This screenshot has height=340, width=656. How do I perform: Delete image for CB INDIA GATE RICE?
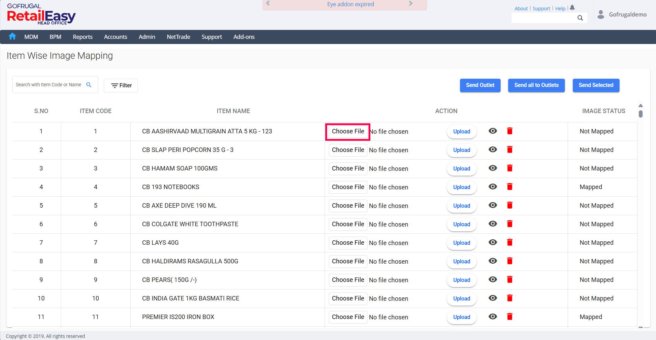click(x=510, y=298)
